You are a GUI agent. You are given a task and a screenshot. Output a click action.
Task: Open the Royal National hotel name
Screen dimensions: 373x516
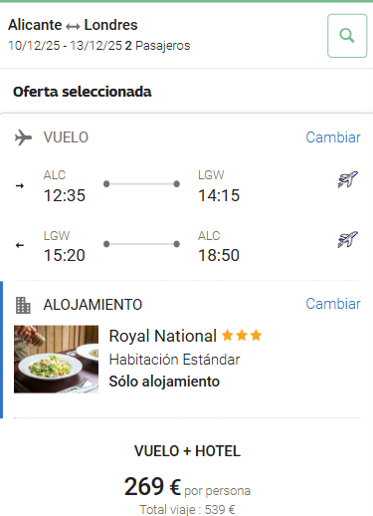coord(163,336)
